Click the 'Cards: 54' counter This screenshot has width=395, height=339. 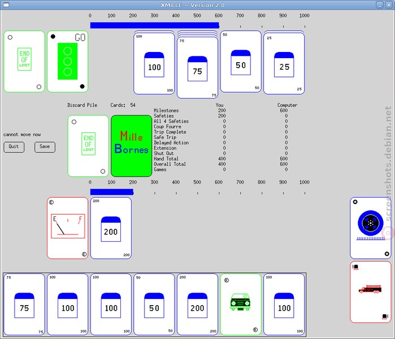123,105
